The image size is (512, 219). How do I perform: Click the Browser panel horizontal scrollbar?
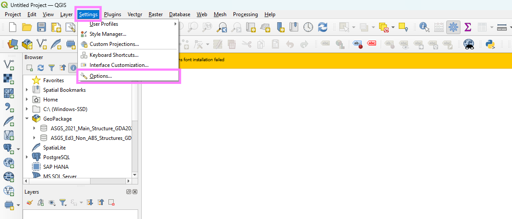pos(77,181)
